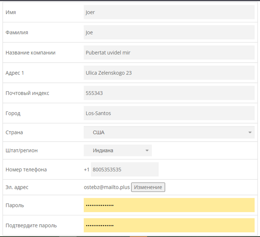Focus the Пароль password field
Viewport: 260px width, 237px height.
[169, 205]
